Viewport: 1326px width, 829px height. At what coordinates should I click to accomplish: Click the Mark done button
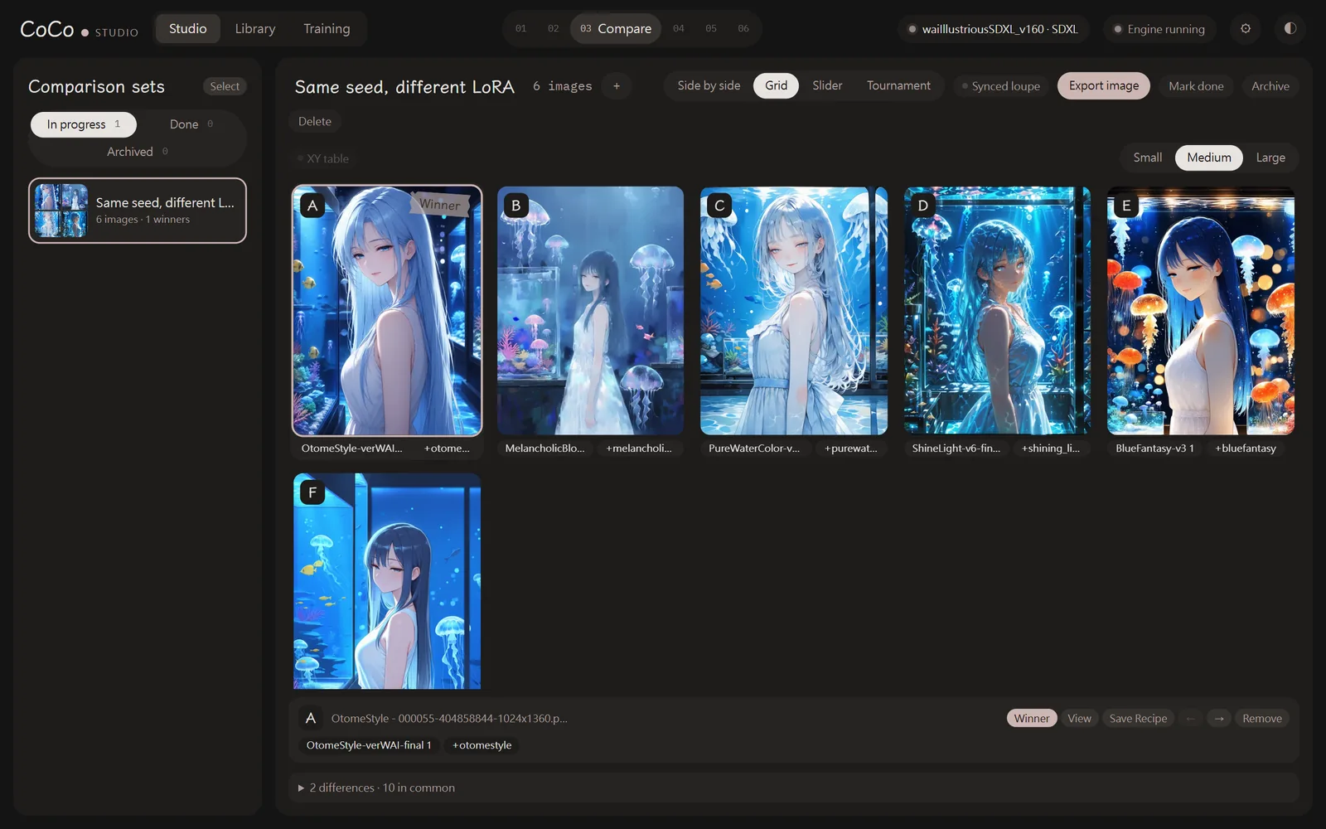click(1196, 86)
